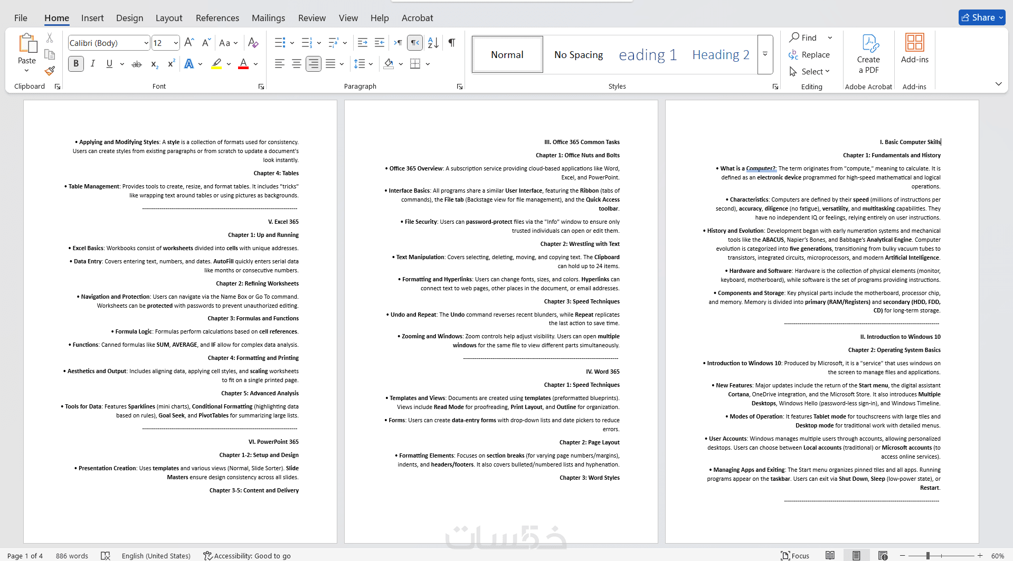Screen dimensions: 1013x561
Task: Open the Layout tab
Action: 169,18
